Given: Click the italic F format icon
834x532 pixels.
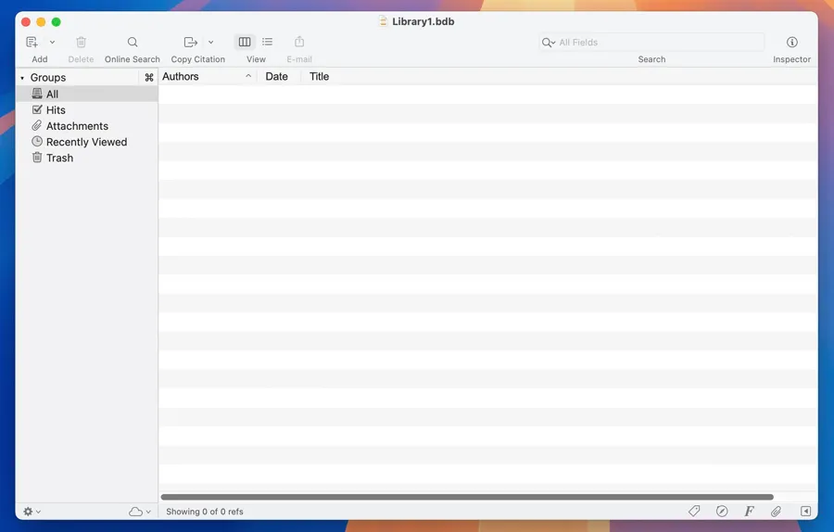Looking at the screenshot, I should (x=749, y=512).
